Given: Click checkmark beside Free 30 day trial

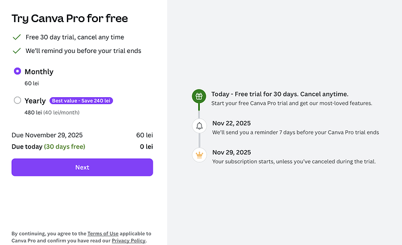Looking at the screenshot, I should (x=16, y=37).
